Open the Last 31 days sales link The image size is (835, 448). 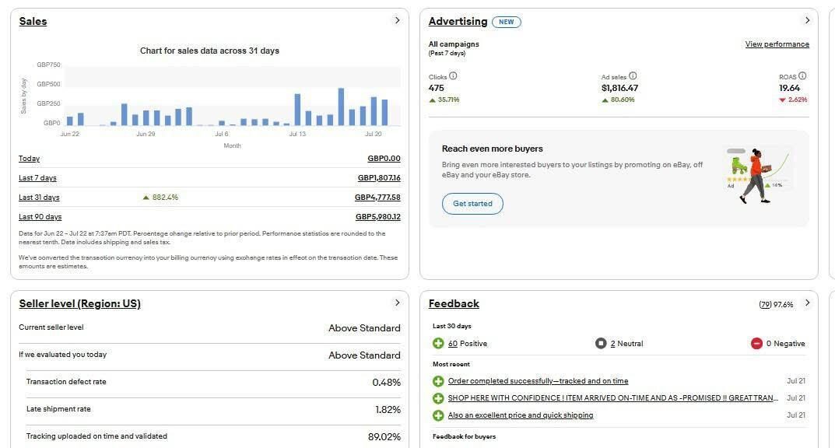[x=39, y=198]
